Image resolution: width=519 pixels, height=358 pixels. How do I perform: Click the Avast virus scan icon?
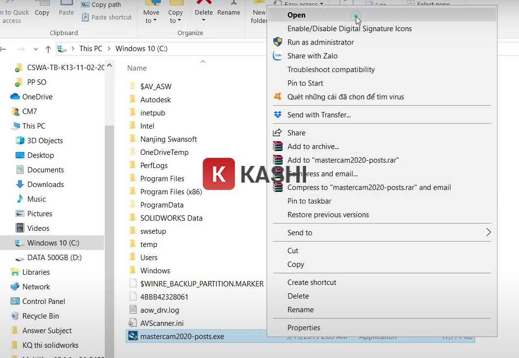[x=278, y=97]
